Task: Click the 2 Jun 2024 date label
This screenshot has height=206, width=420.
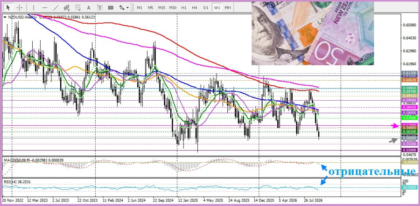Action: (x=137, y=200)
